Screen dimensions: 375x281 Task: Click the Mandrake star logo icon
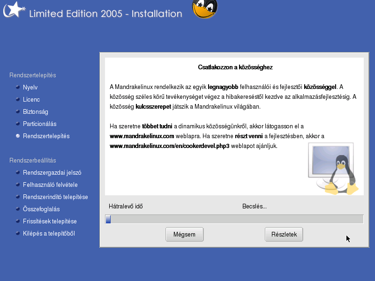tap(14, 10)
